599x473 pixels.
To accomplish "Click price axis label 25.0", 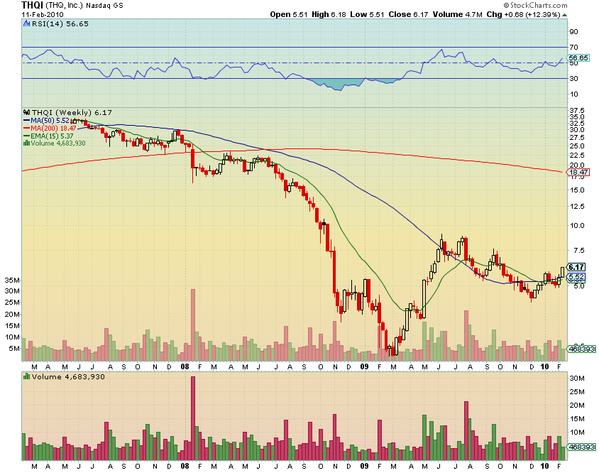I will pyautogui.click(x=577, y=146).
